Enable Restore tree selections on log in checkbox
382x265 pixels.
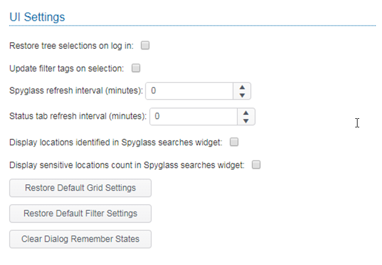click(145, 45)
